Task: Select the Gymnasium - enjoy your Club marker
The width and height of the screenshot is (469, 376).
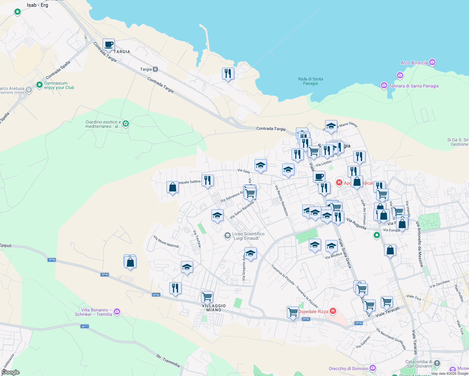Action: click(39, 85)
